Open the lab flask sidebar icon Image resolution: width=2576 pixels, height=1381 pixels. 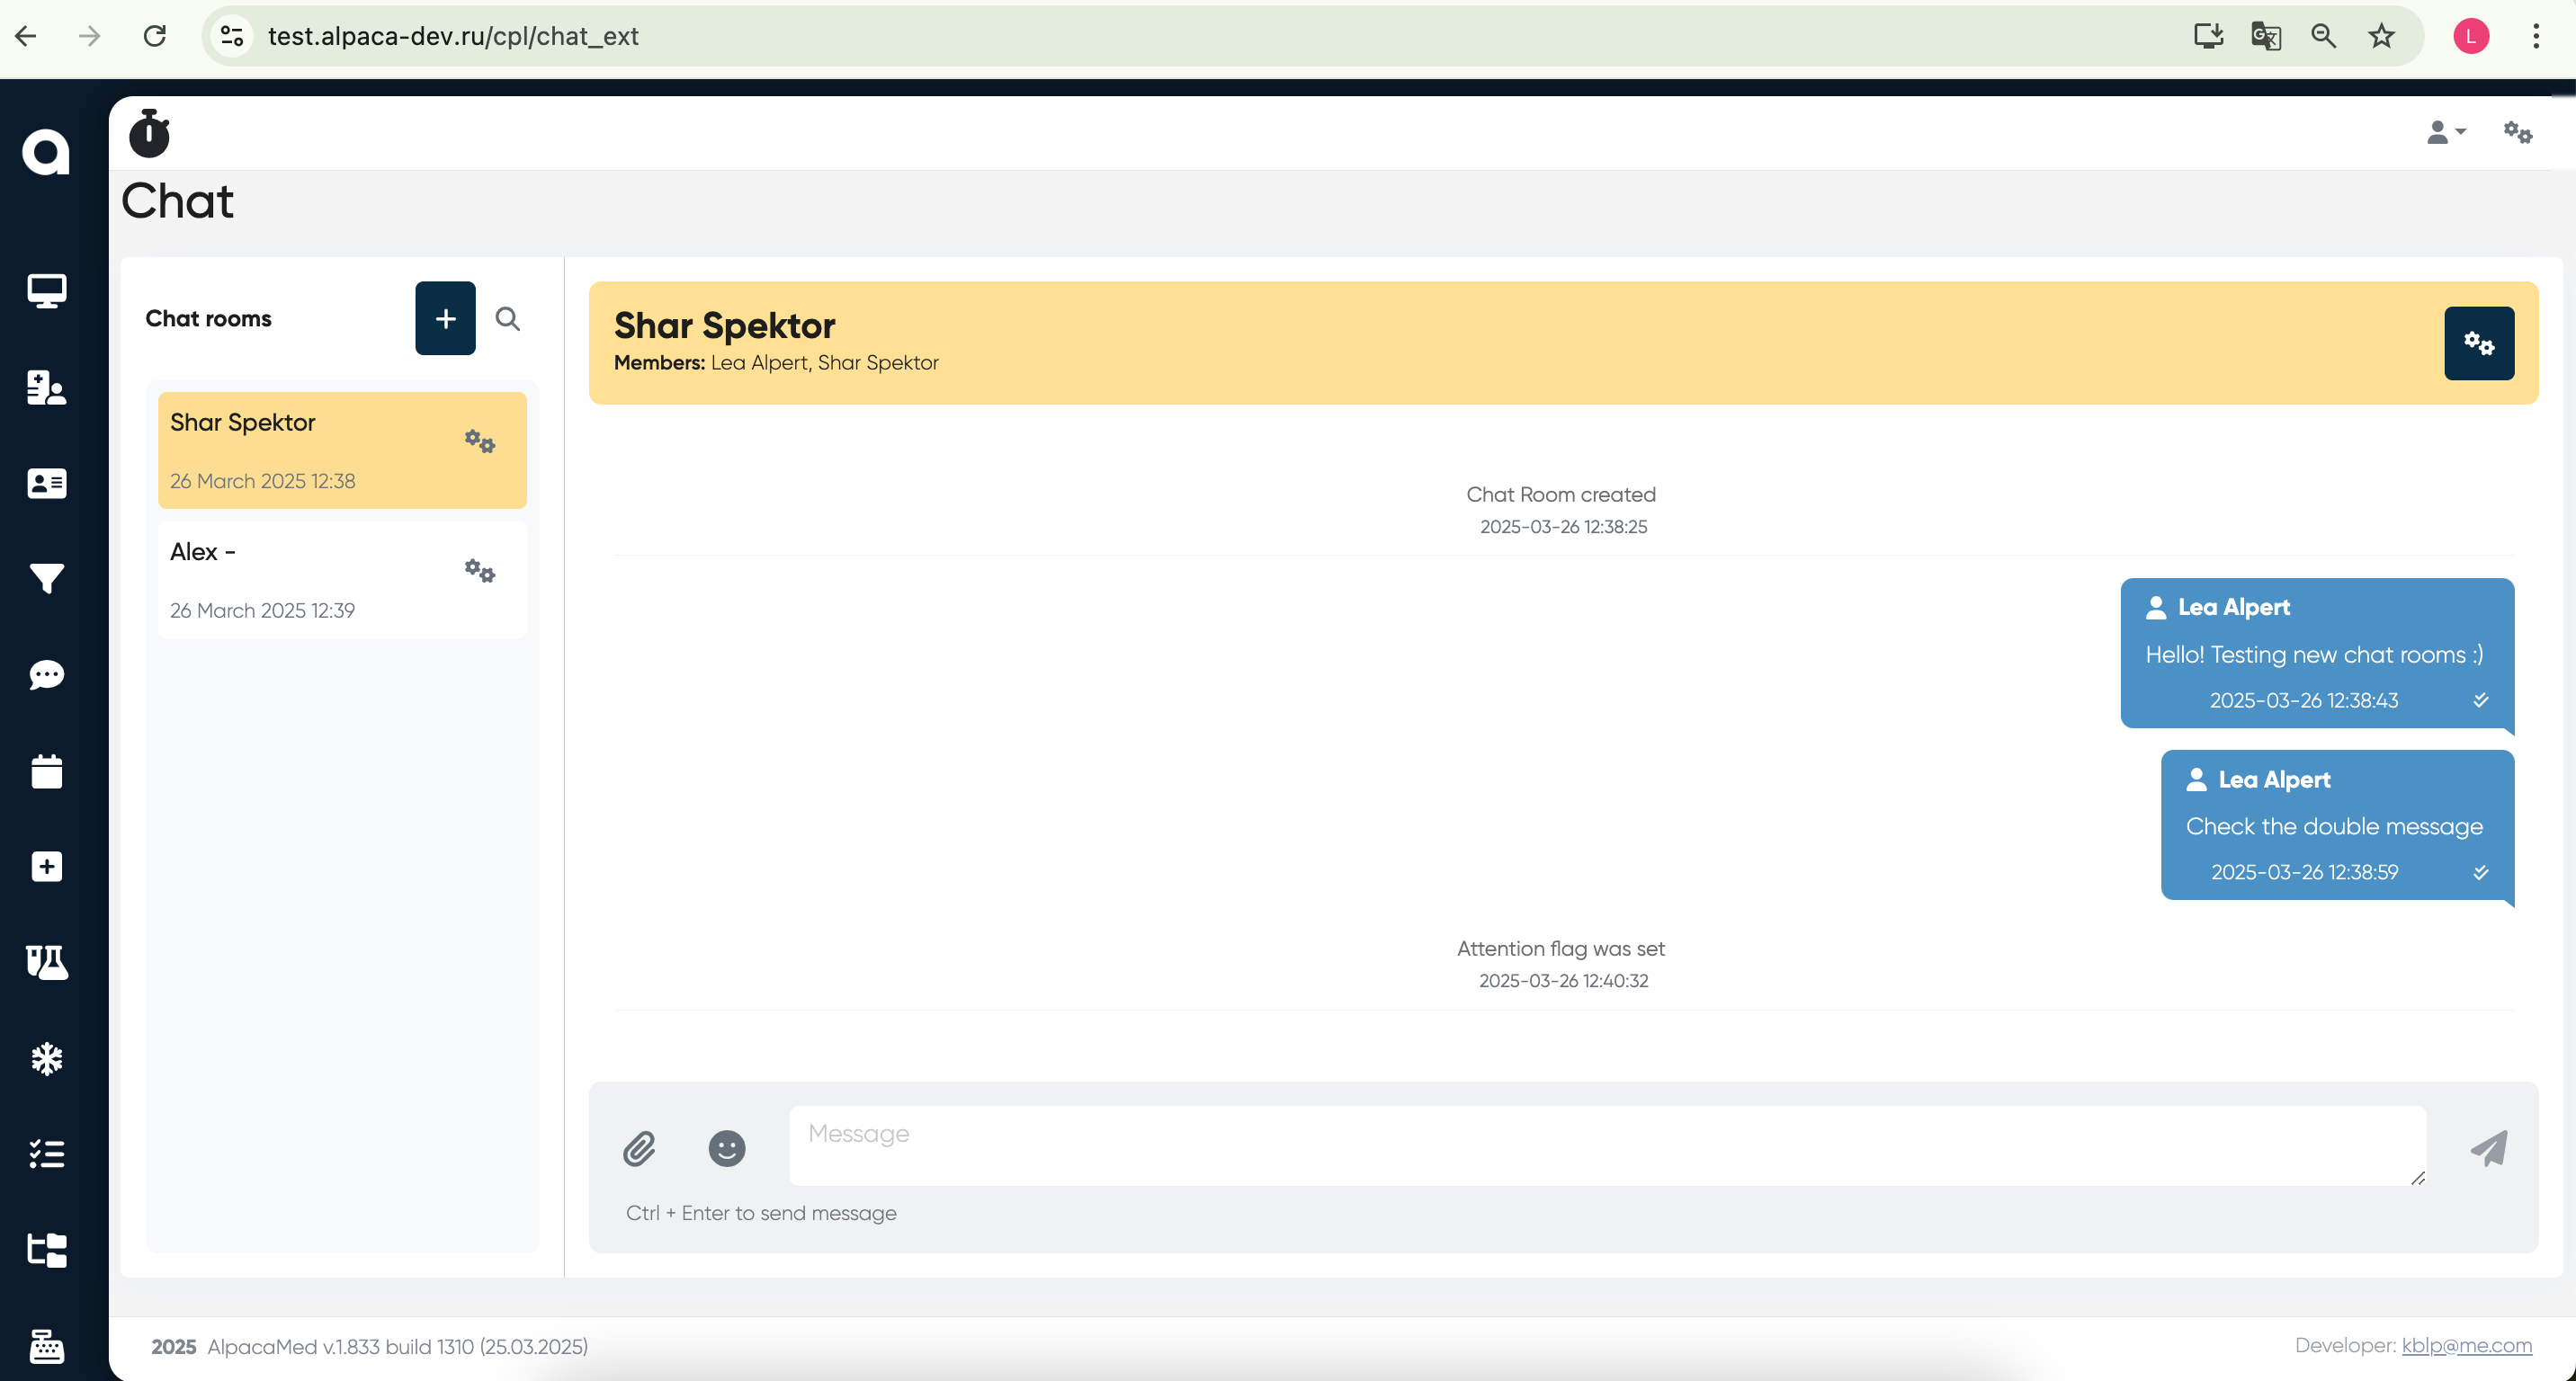coord(46,962)
